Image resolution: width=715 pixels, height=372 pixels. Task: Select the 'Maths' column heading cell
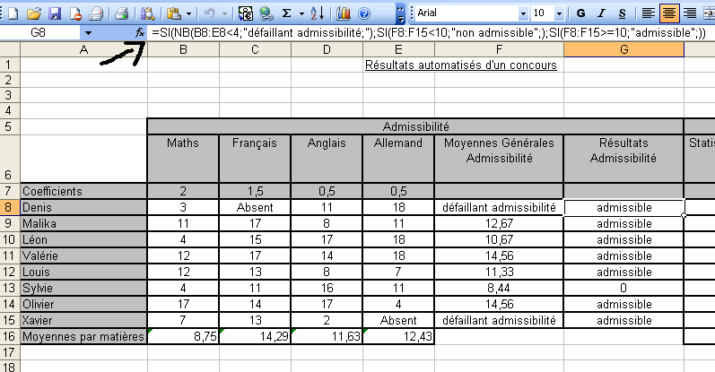pyautogui.click(x=183, y=159)
